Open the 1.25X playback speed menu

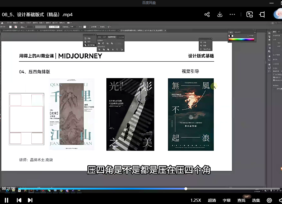tap(196, 200)
